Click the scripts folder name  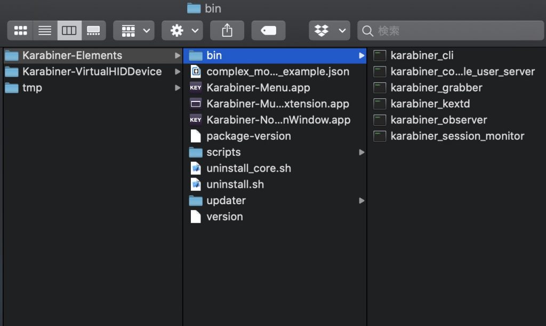(223, 152)
